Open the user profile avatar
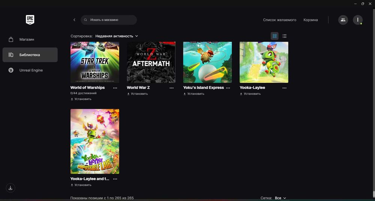This screenshot has height=201, width=375. coord(358,20)
